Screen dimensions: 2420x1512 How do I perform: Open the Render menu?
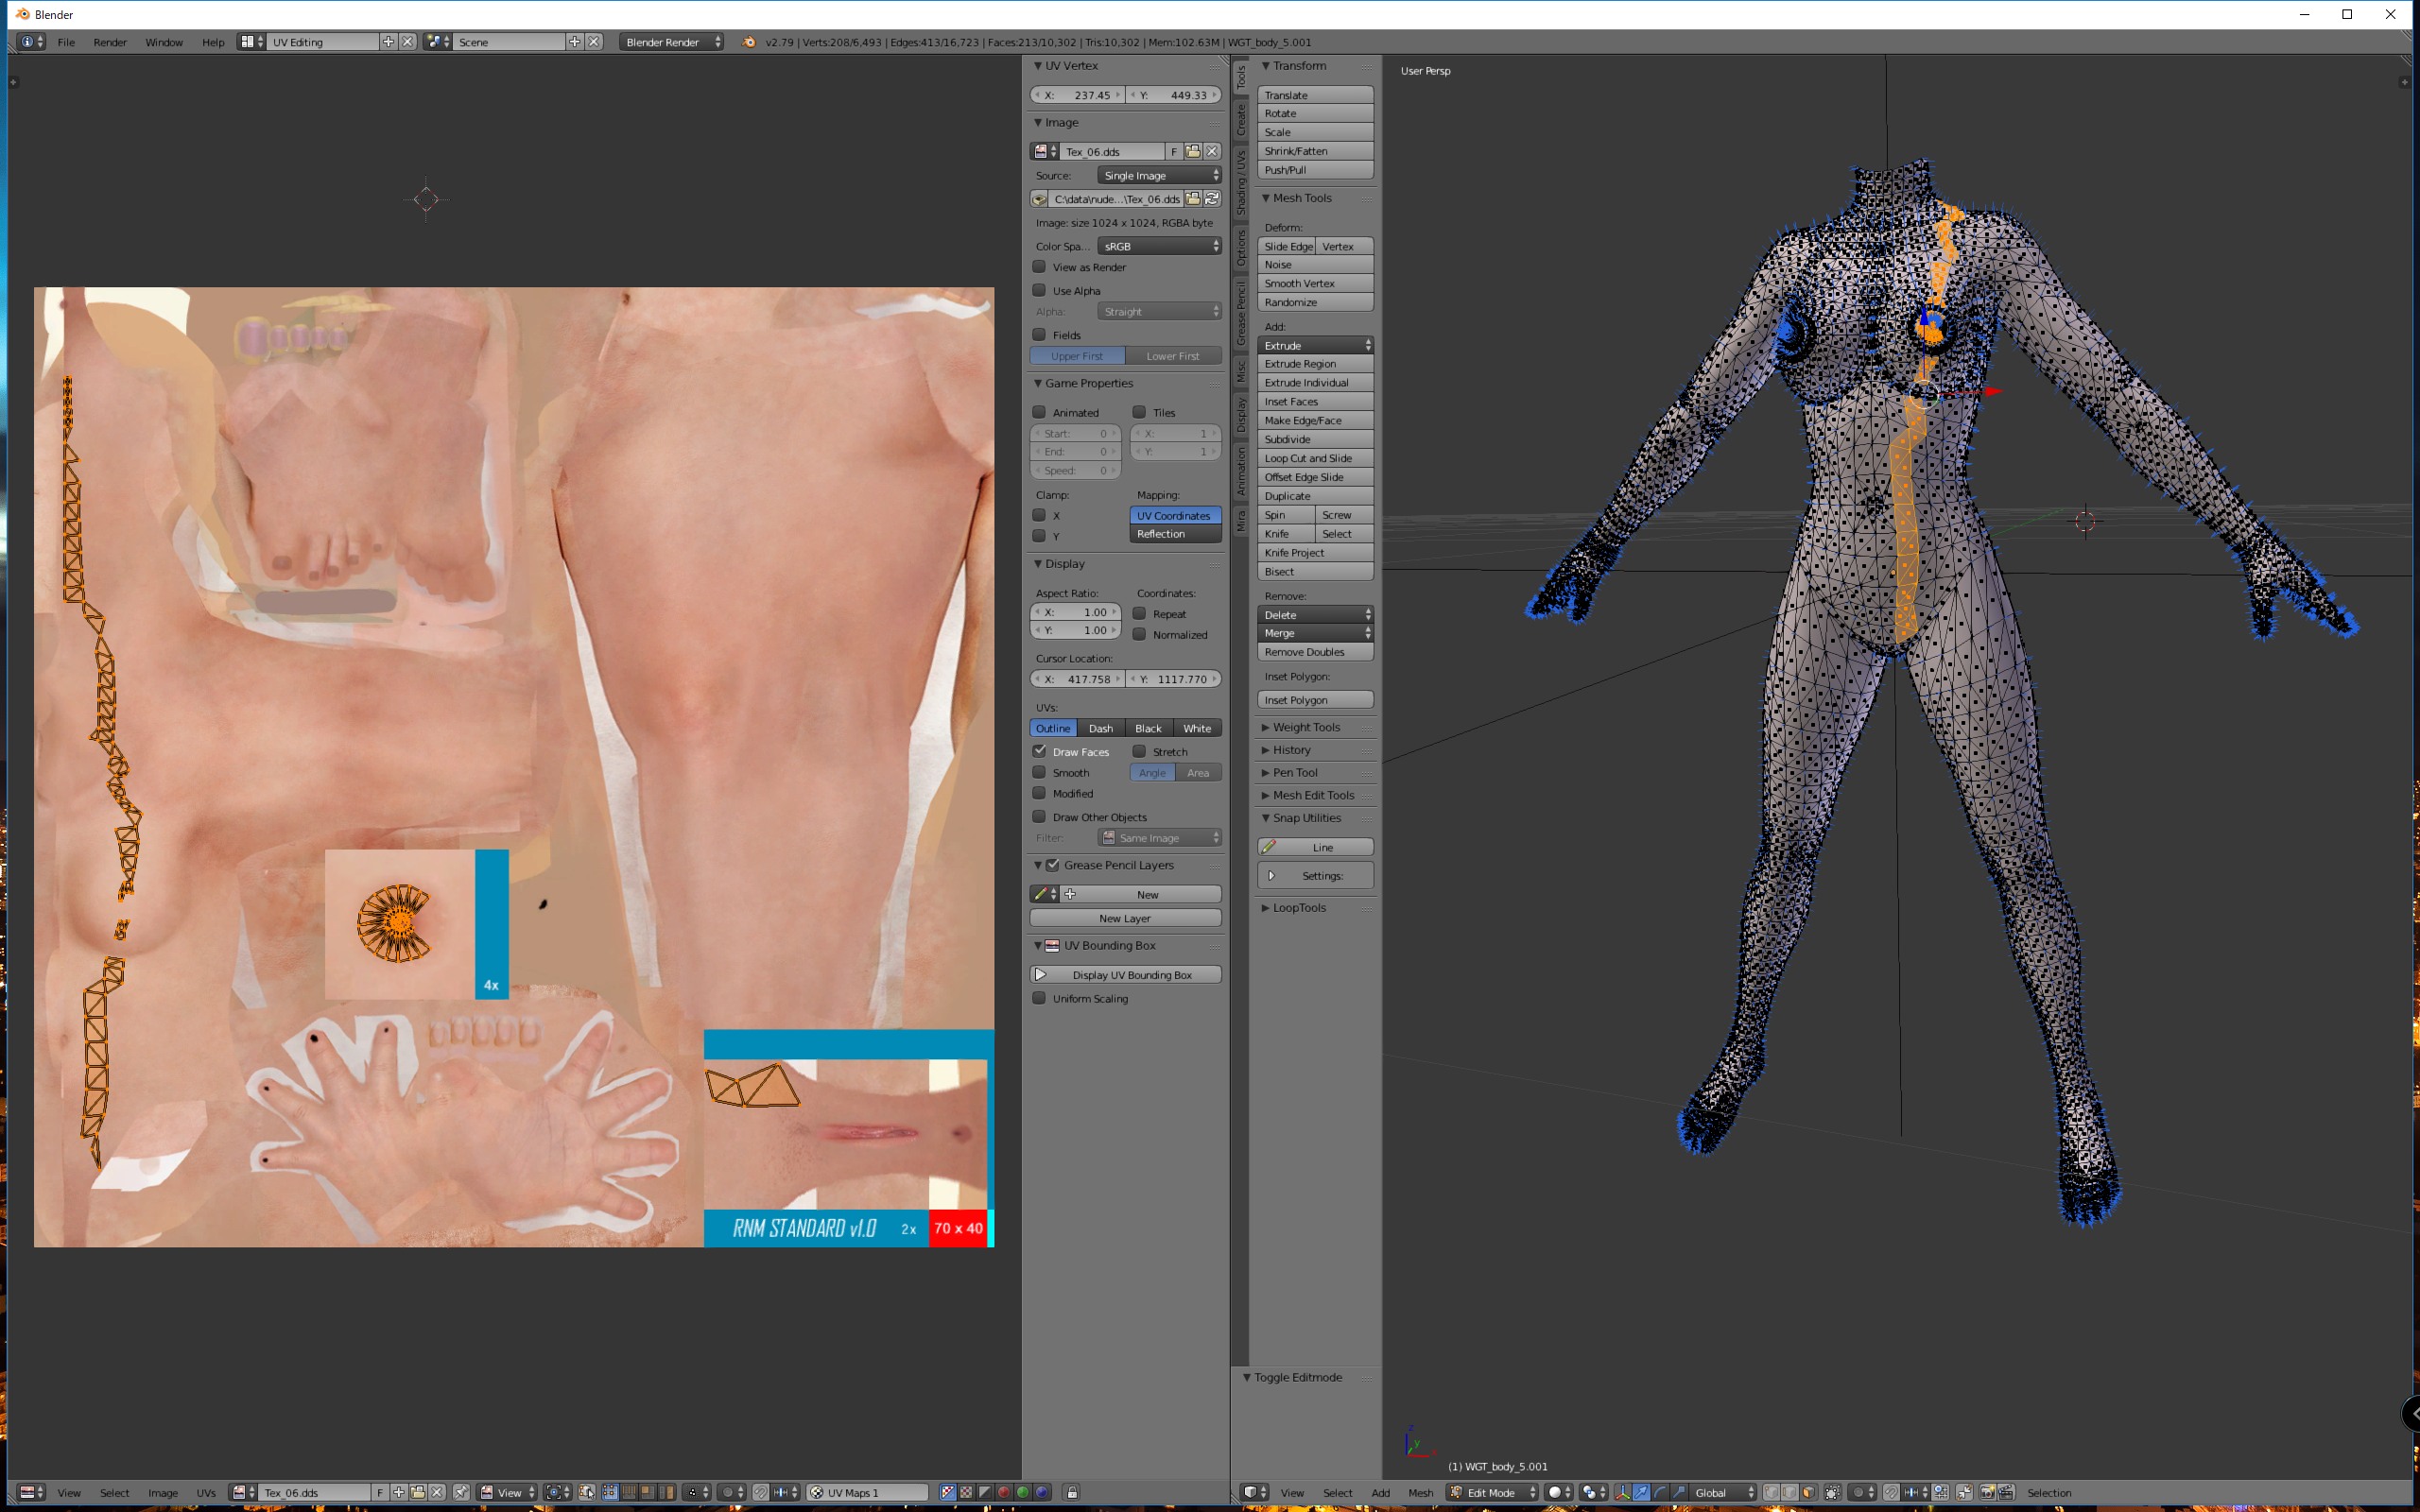point(110,42)
